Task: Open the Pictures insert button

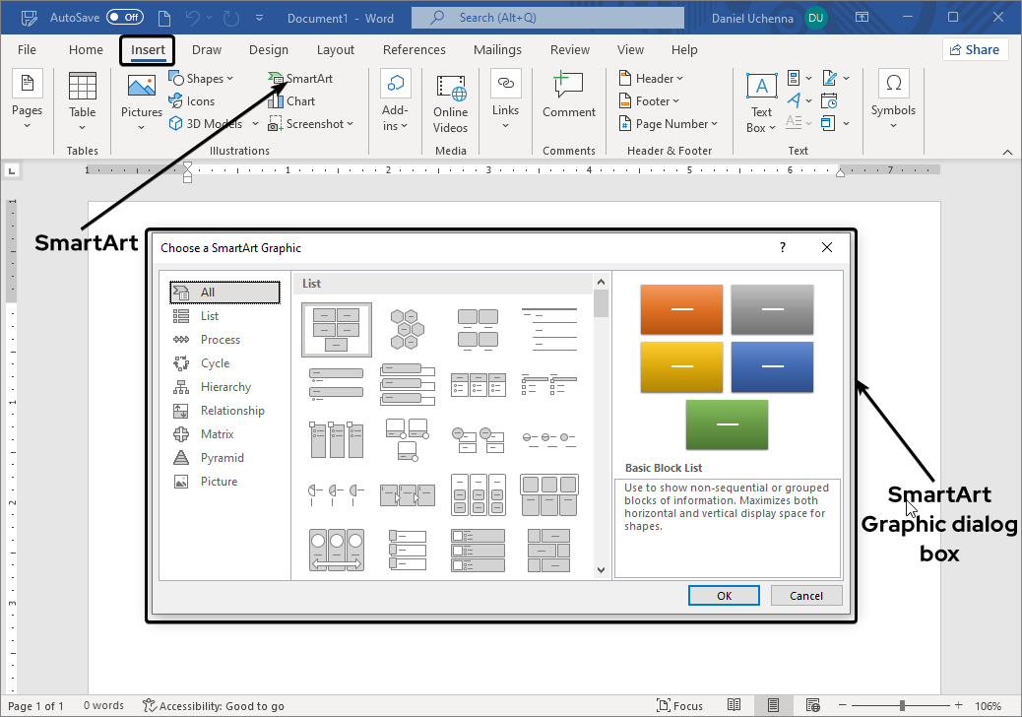Action: tap(142, 98)
